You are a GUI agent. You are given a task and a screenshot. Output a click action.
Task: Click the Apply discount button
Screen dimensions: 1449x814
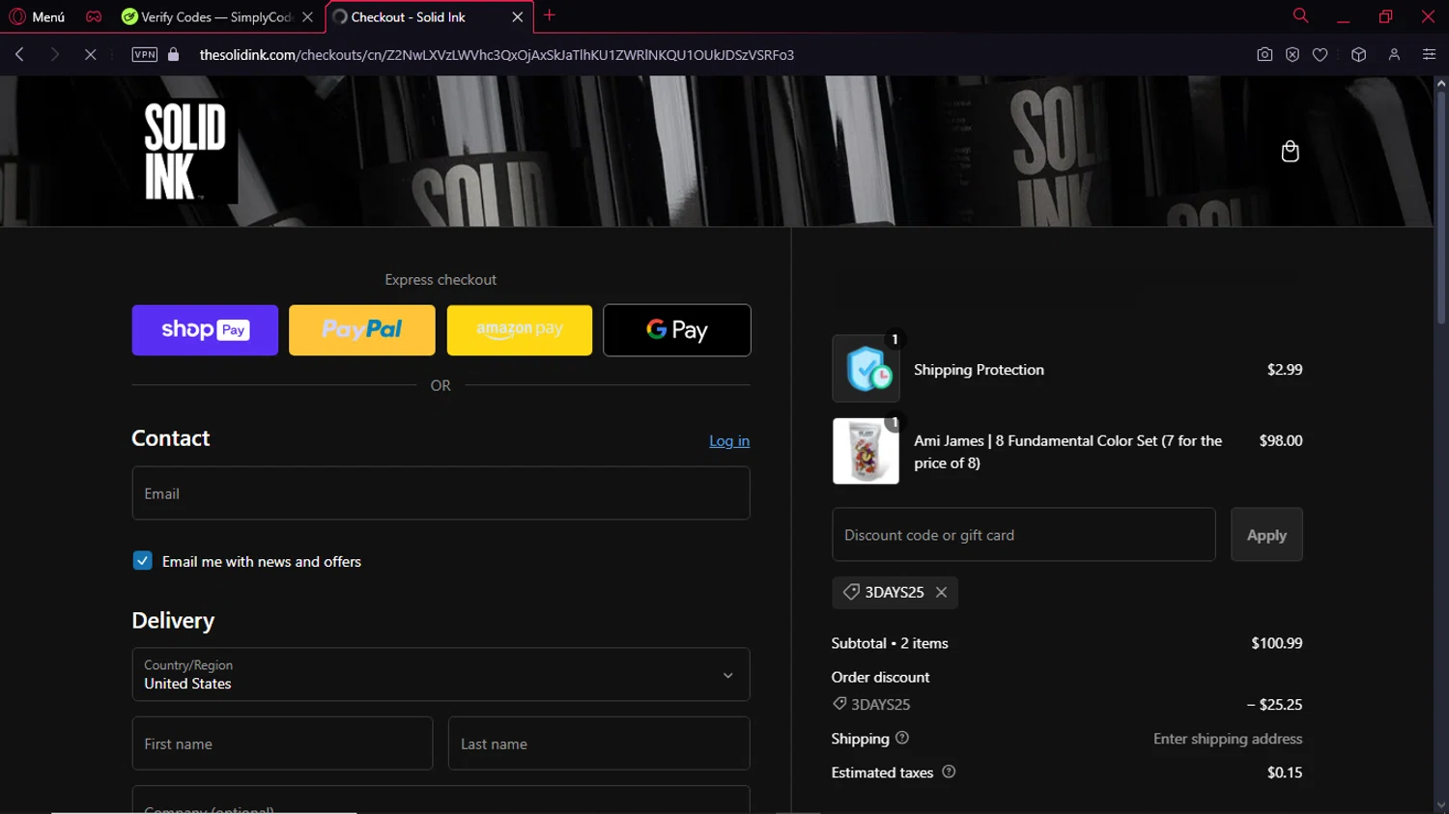(x=1266, y=535)
